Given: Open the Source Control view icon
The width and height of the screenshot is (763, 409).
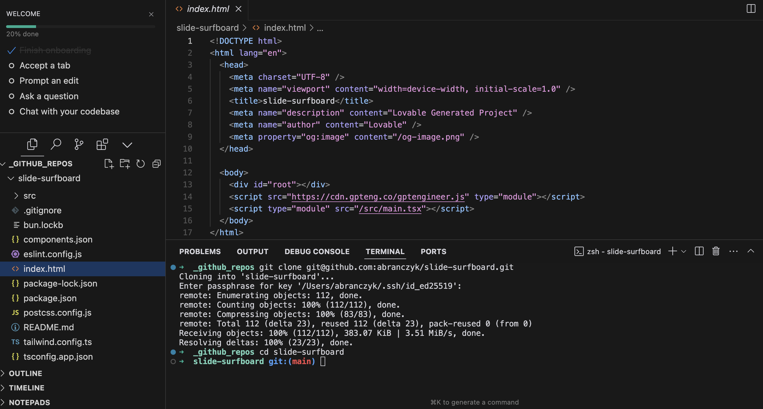Looking at the screenshot, I should pyautogui.click(x=79, y=144).
